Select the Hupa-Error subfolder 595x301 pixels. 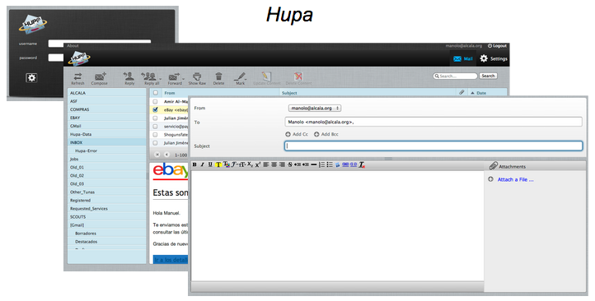coord(106,150)
